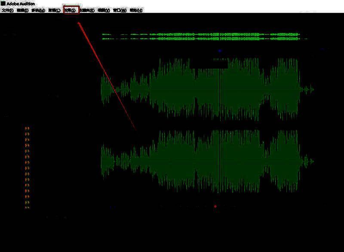
Task: Click the Adobe Audition title bar icon
Action: pyautogui.click(x=3, y=3)
